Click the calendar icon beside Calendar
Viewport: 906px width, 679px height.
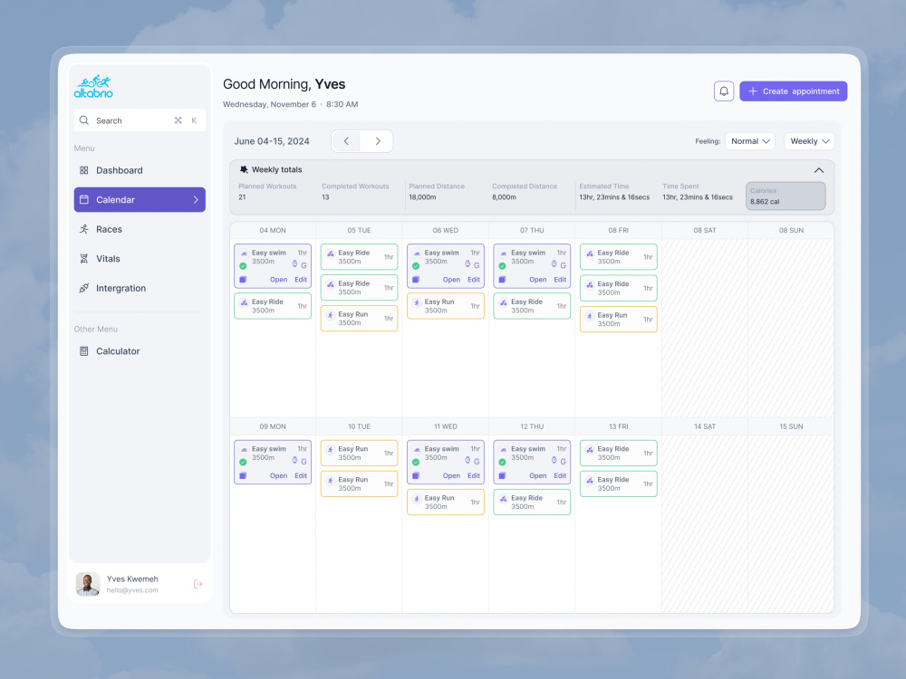point(83,199)
